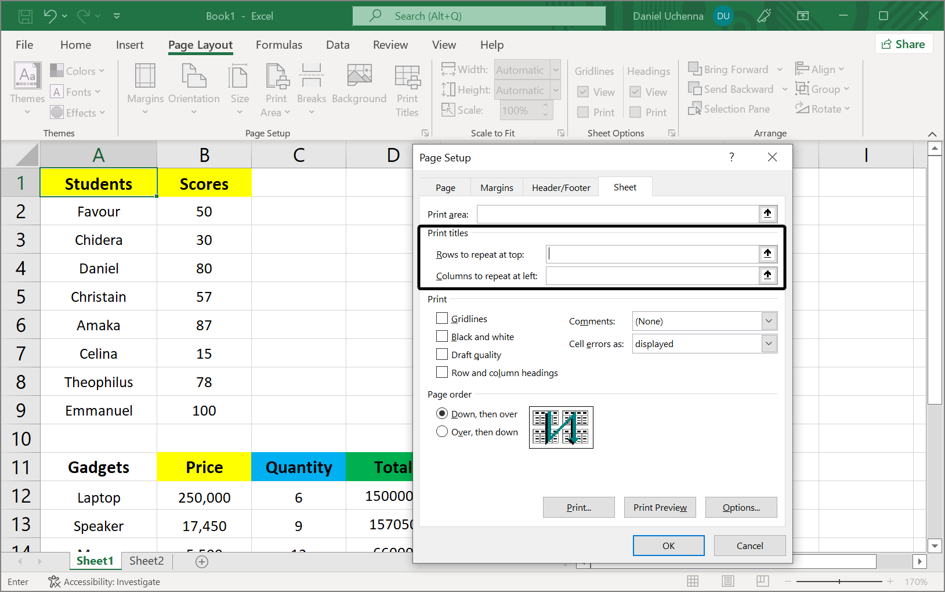Viewport: 945px width, 592px height.
Task: Click the Print Preview button
Action: click(660, 507)
